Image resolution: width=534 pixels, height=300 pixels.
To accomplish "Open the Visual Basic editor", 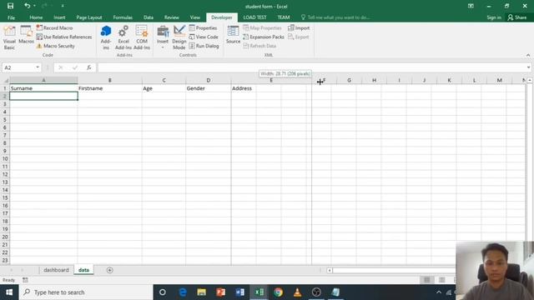I will click(x=9, y=37).
